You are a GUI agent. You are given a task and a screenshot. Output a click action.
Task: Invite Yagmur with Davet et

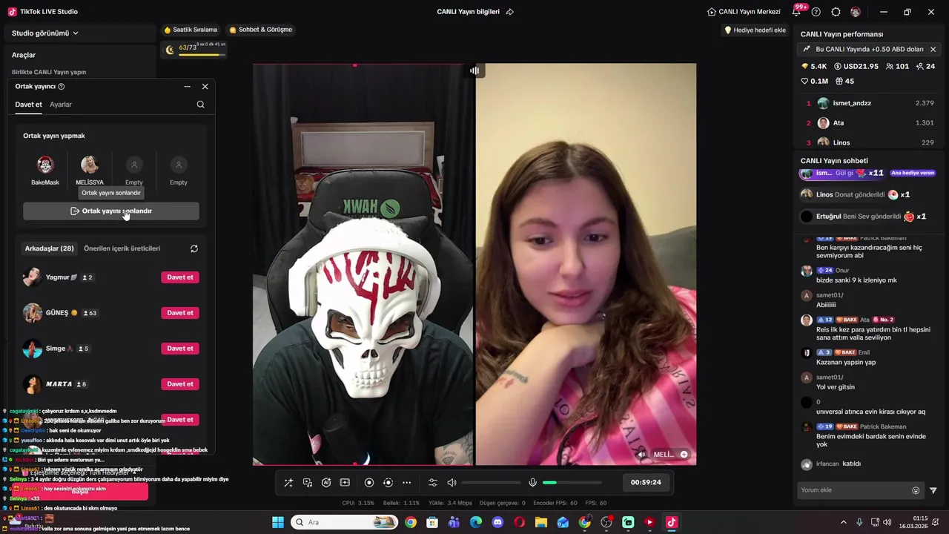(x=180, y=277)
